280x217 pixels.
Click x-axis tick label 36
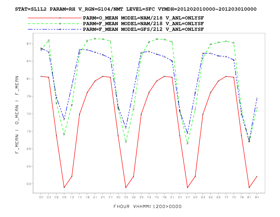coord(134,197)
